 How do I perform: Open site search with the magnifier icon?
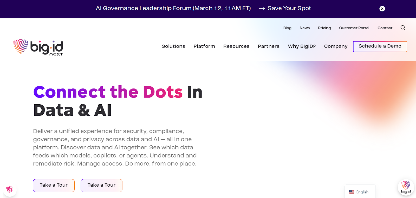tap(403, 28)
